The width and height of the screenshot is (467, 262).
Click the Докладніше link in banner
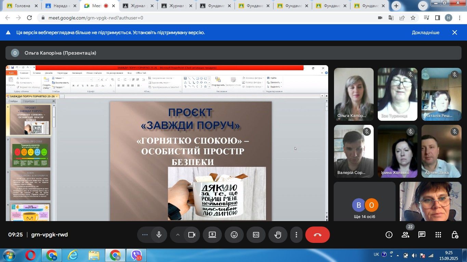click(425, 33)
